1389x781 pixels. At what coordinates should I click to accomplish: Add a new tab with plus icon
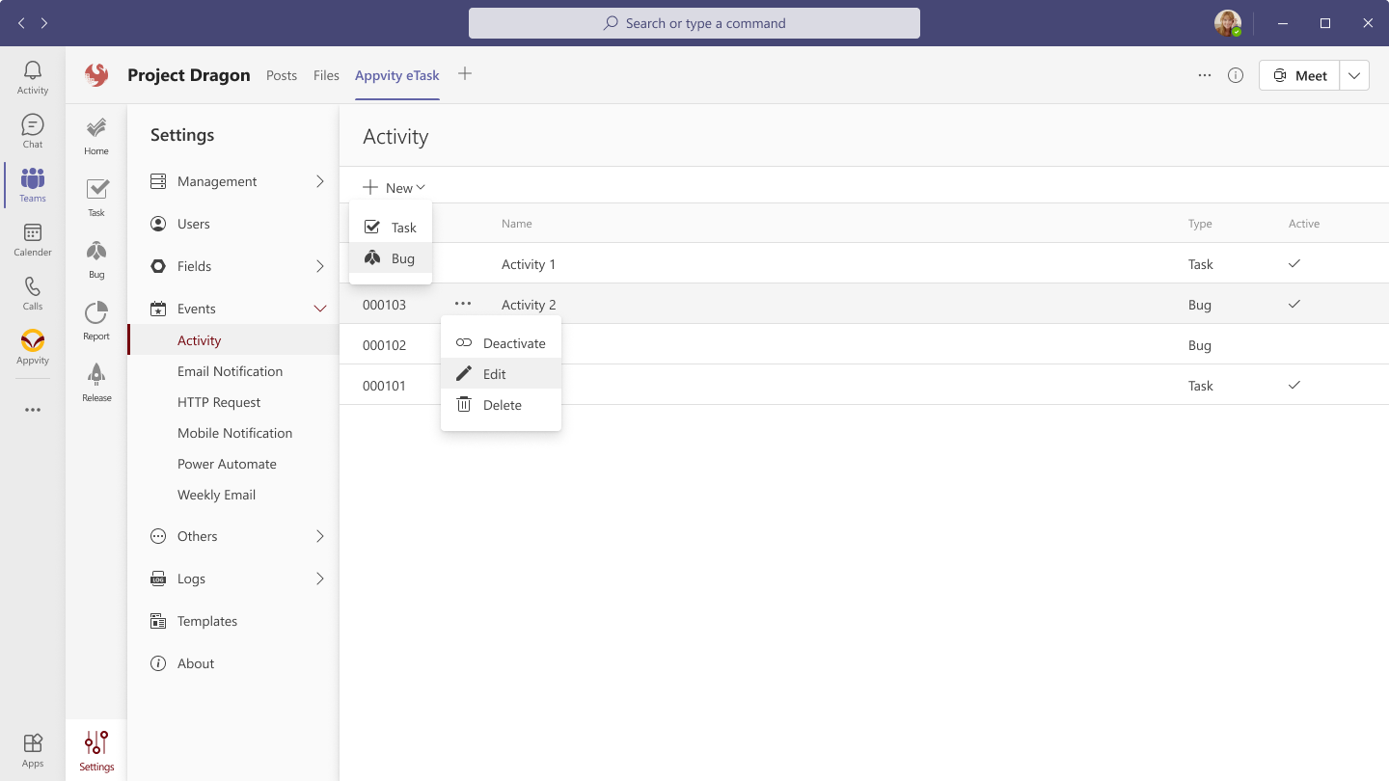(465, 74)
